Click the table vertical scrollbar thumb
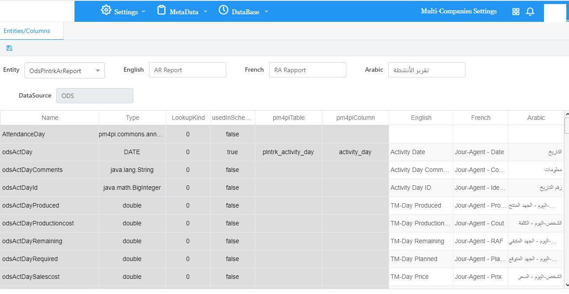Screen dimensions: 569x294 pos(567,126)
